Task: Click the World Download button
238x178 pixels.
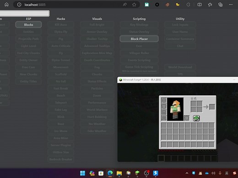Action: [180, 67]
